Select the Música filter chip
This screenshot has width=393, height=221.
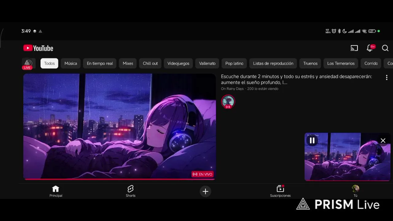(x=71, y=63)
